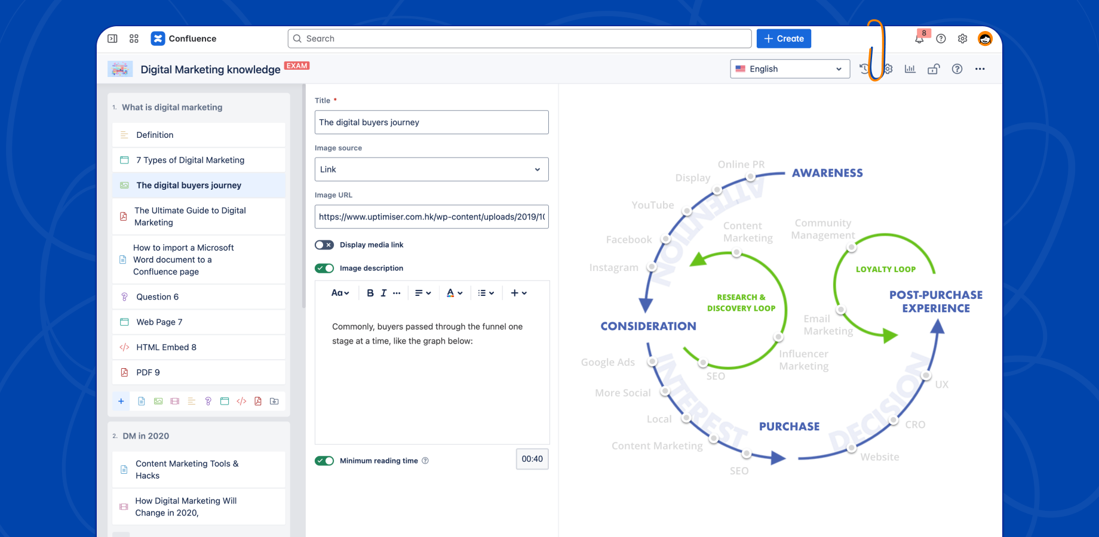Open notifications from the bell icon
This screenshot has height=537, width=1099.
[x=919, y=38]
